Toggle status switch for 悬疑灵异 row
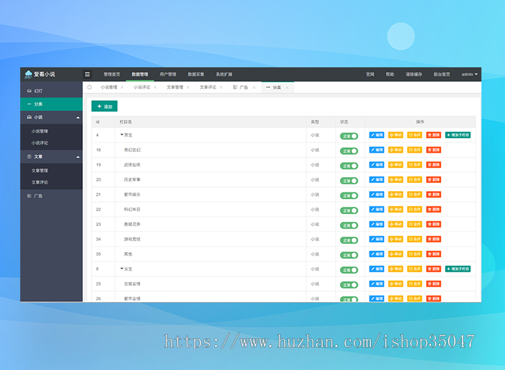This screenshot has height=370, width=505. (349, 225)
